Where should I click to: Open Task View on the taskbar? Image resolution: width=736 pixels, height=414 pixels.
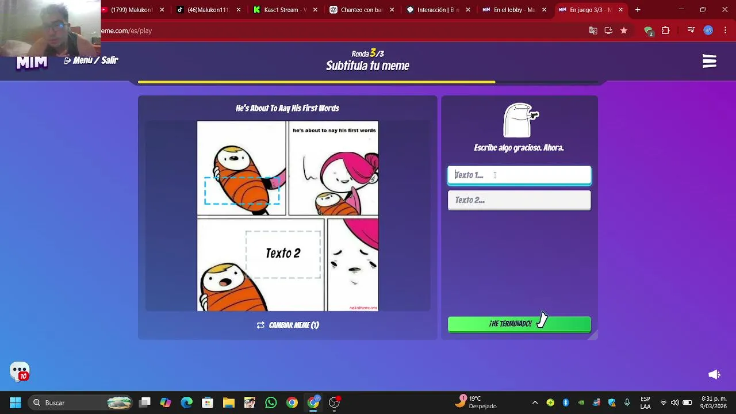[x=145, y=402]
